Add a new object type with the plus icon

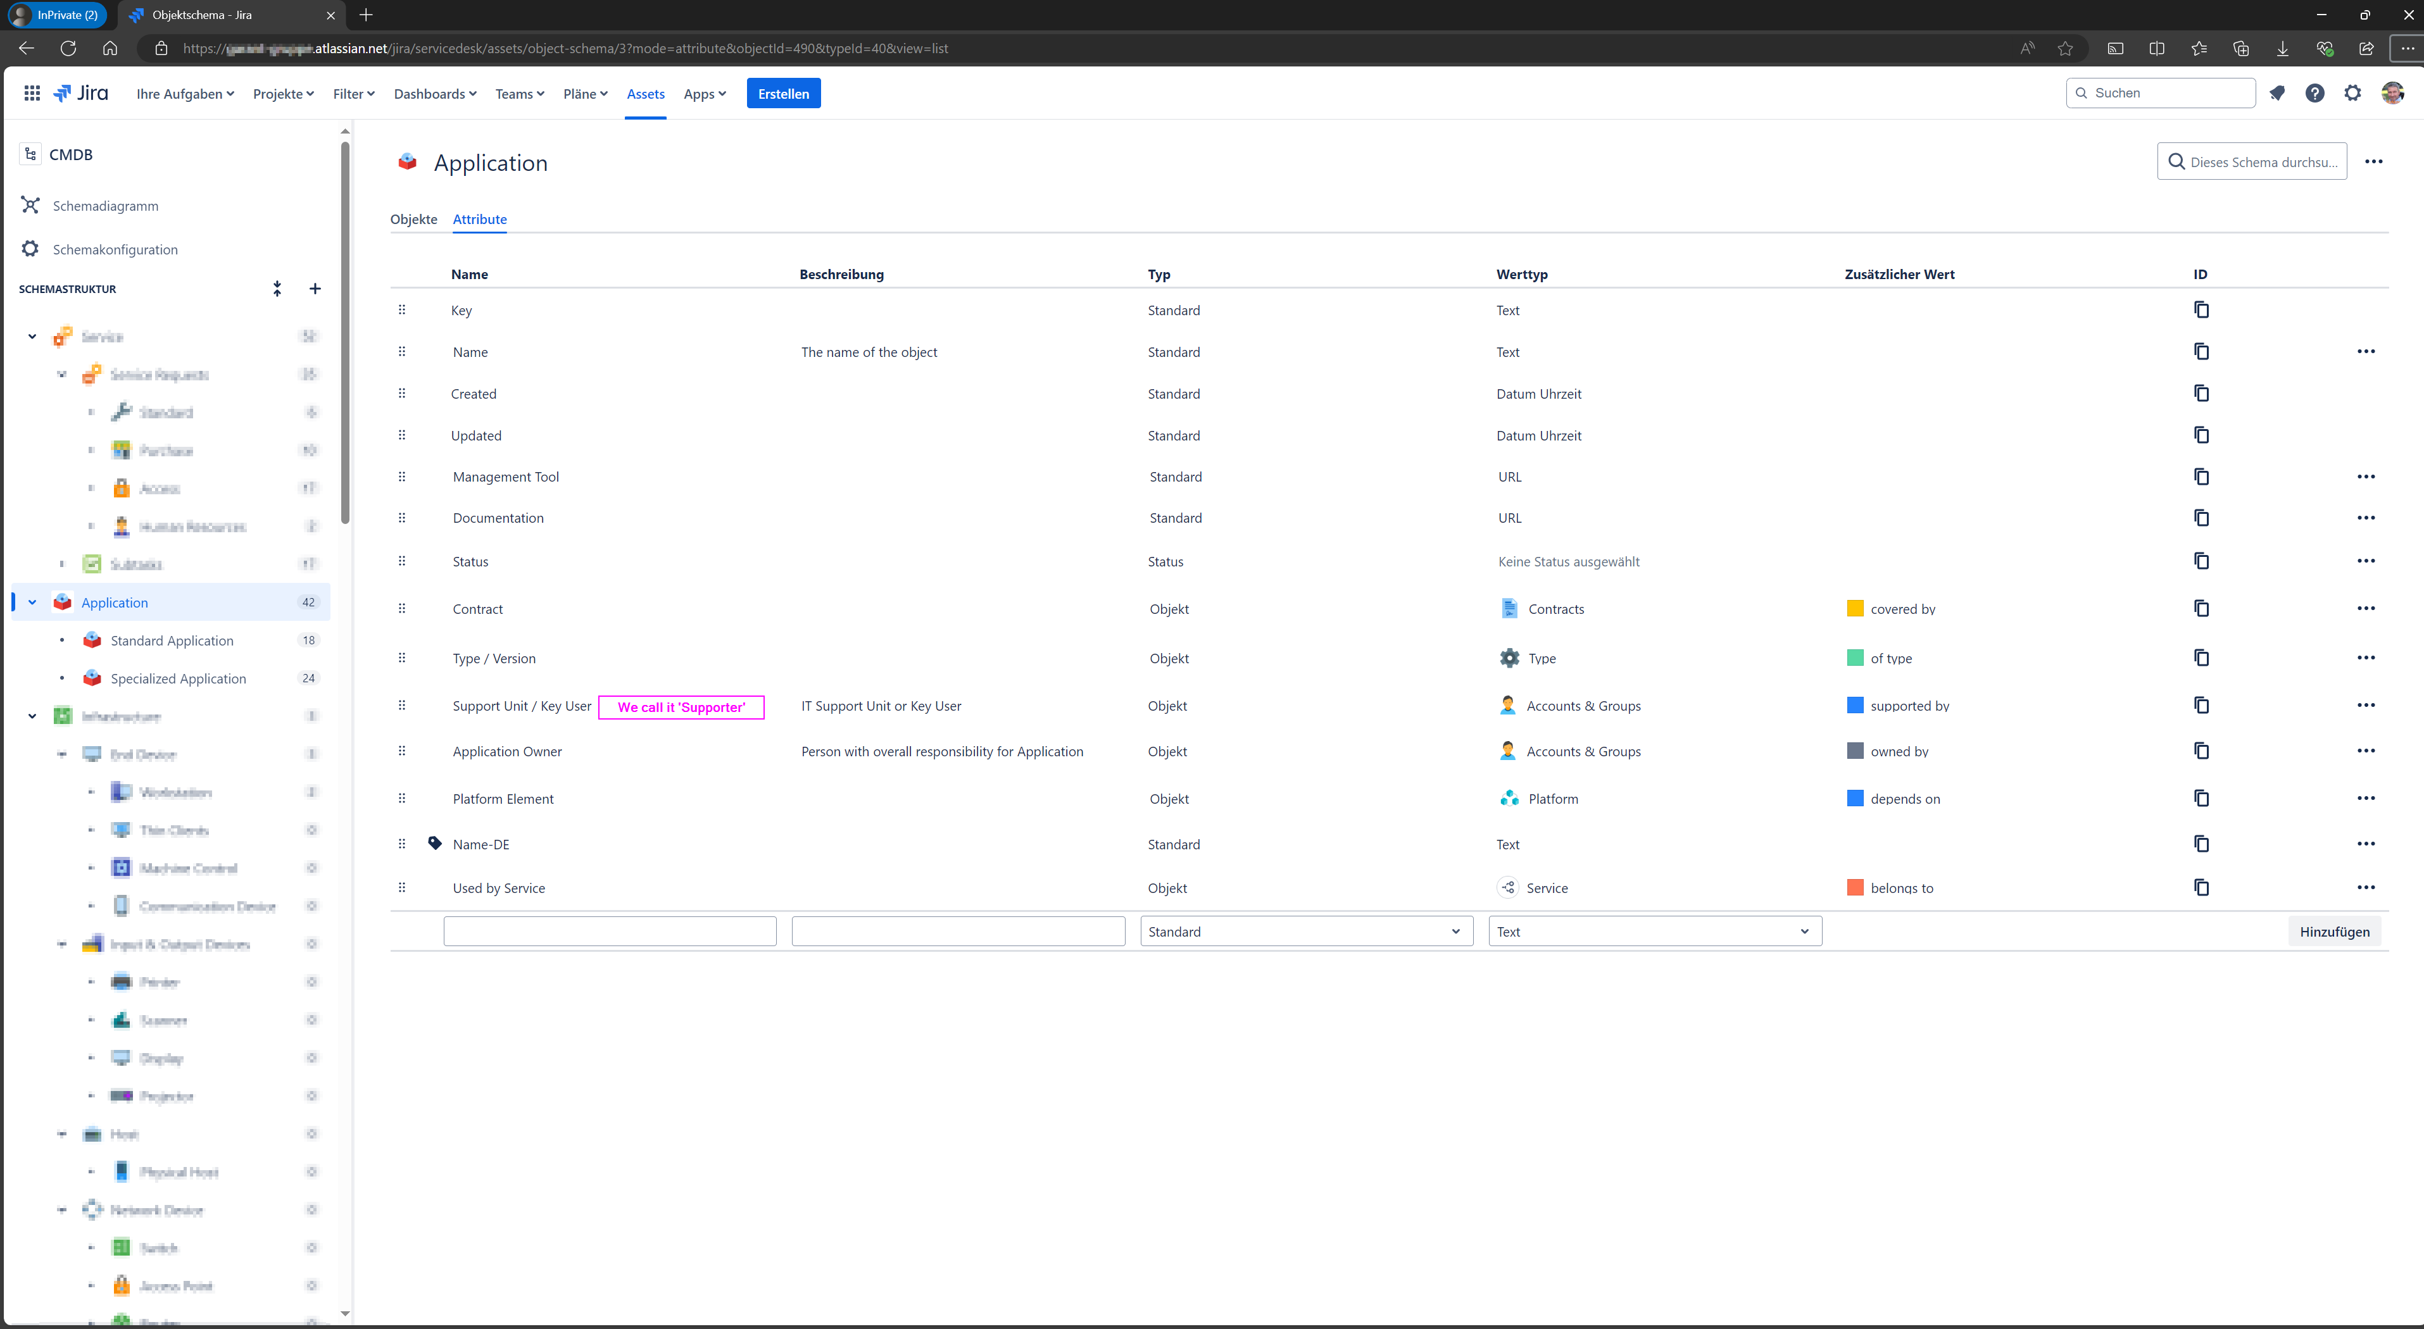[x=315, y=289]
